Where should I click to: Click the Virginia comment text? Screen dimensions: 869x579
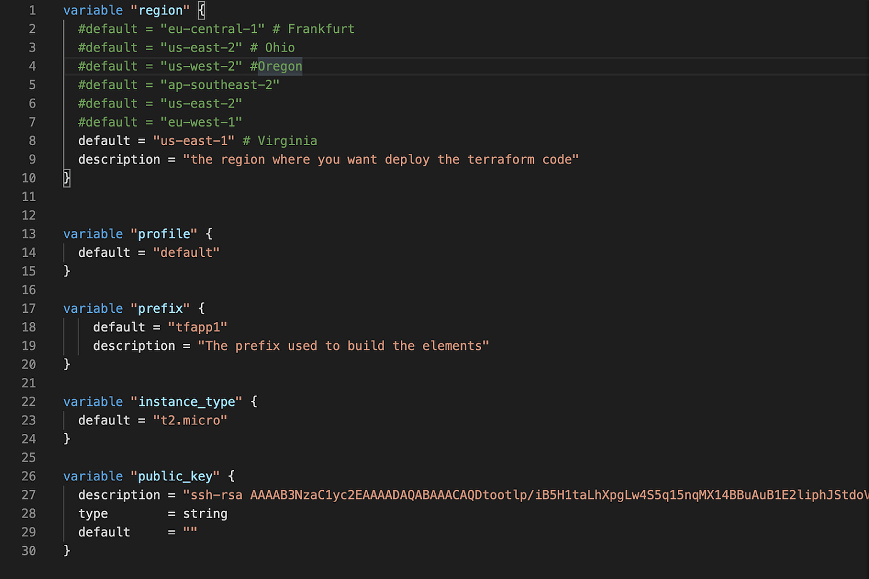[x=287, y=141]
